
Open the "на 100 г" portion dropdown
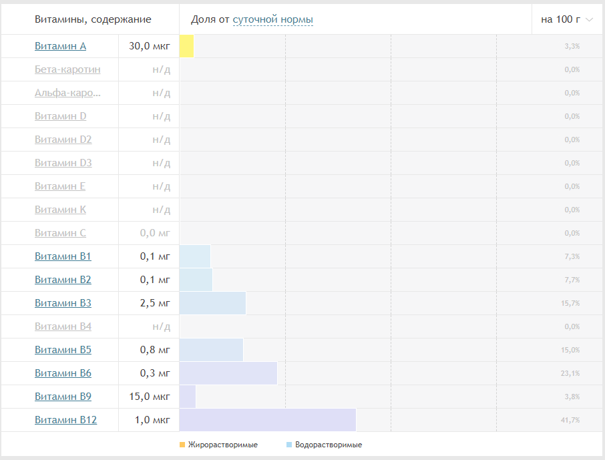tap(566, 19)
